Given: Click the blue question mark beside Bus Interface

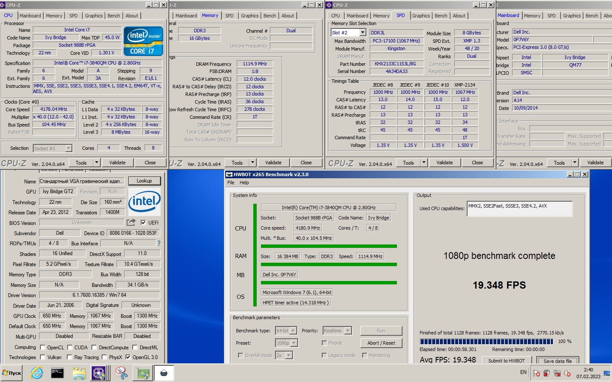Looking at the screenshot, I should coord(159,243).
